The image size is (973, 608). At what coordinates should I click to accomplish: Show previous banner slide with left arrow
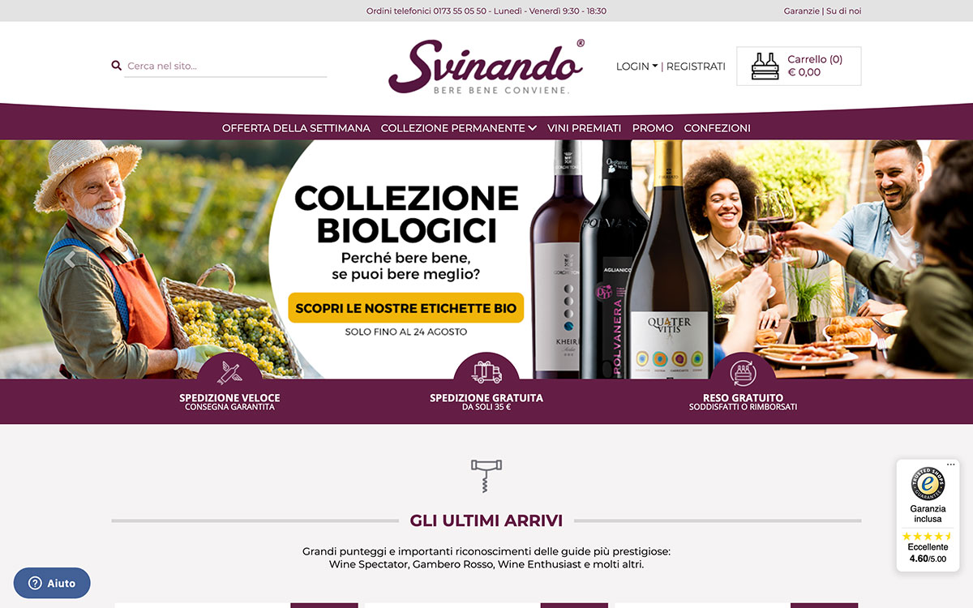click(x=71, y=259)
